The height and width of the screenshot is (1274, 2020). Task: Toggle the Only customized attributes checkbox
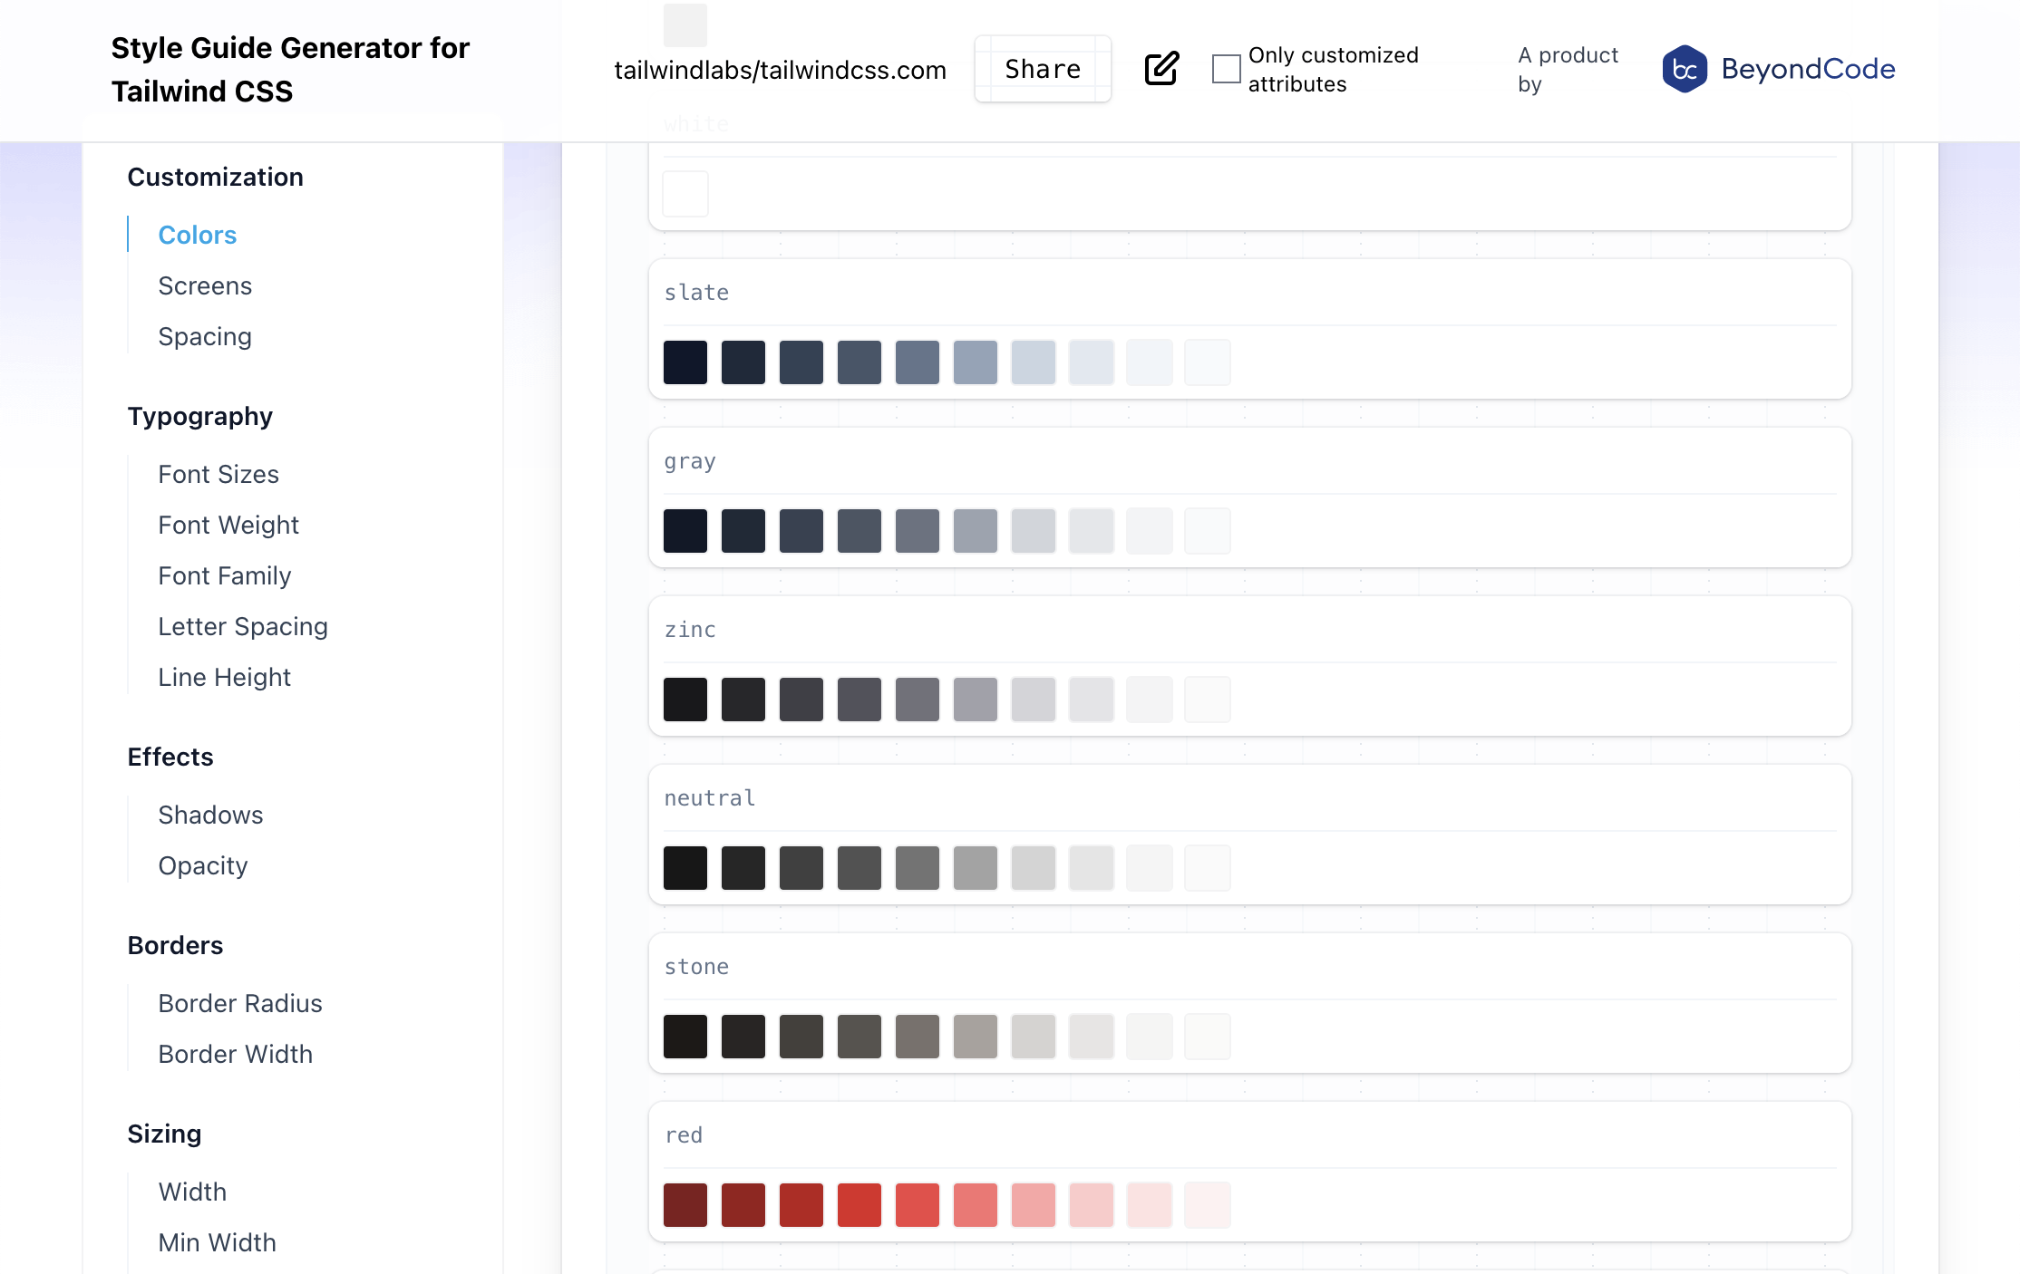(1226, 69)
